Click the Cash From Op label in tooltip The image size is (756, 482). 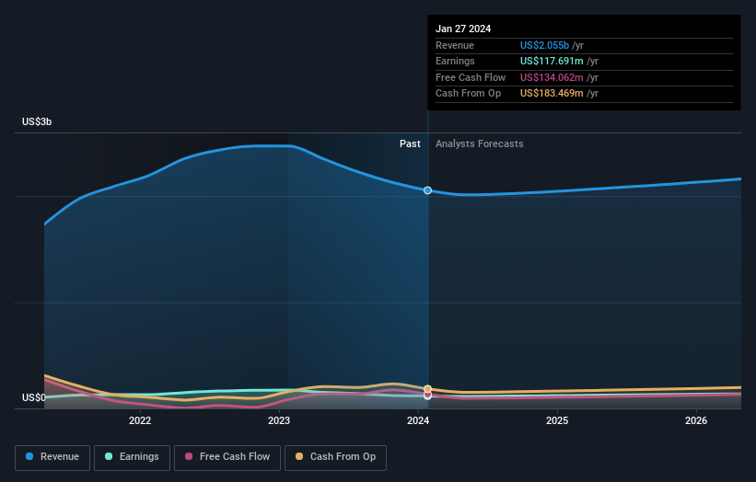click(x=468, y=94)
